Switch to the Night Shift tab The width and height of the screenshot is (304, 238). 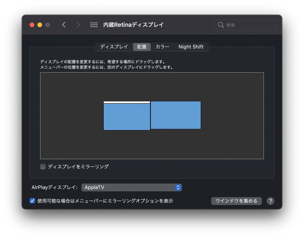point(191,47)
